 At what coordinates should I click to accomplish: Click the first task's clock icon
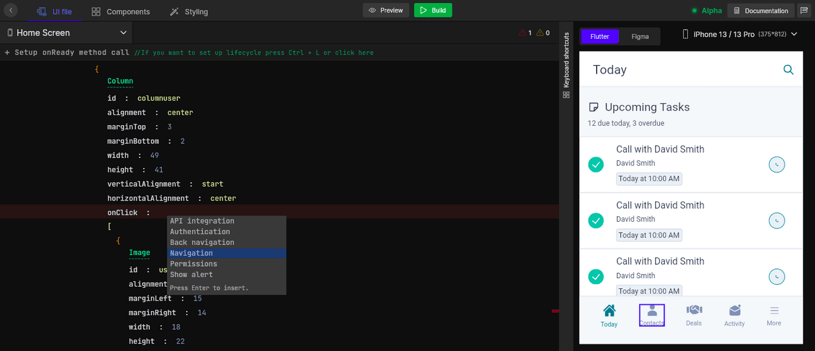tap(777, 165)
